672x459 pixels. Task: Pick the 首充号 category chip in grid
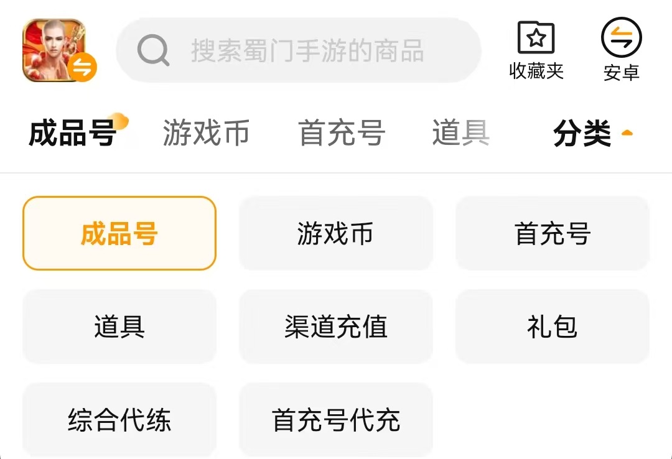point(553,233)
